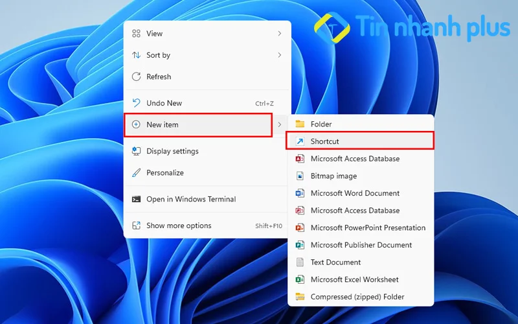The image size is (518, 324).
Task: Select Compressed (zipped) Folder entry
Action: (361, 297)
